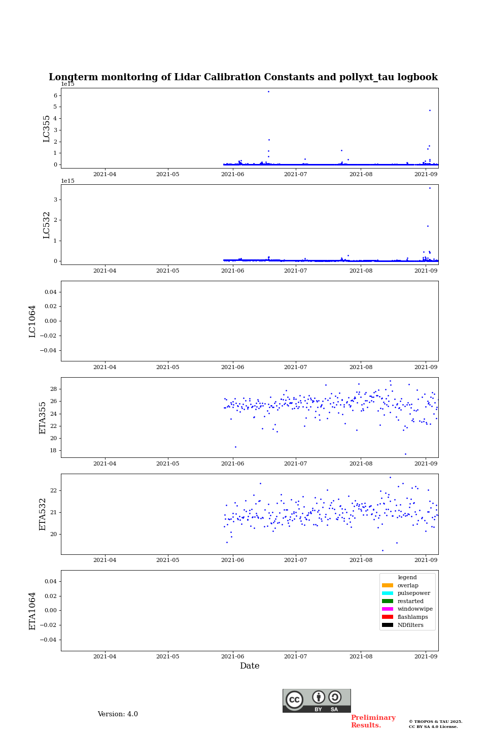Click the Creative Commons CC logo
The image size is (487, 731).
pos(294,700)
